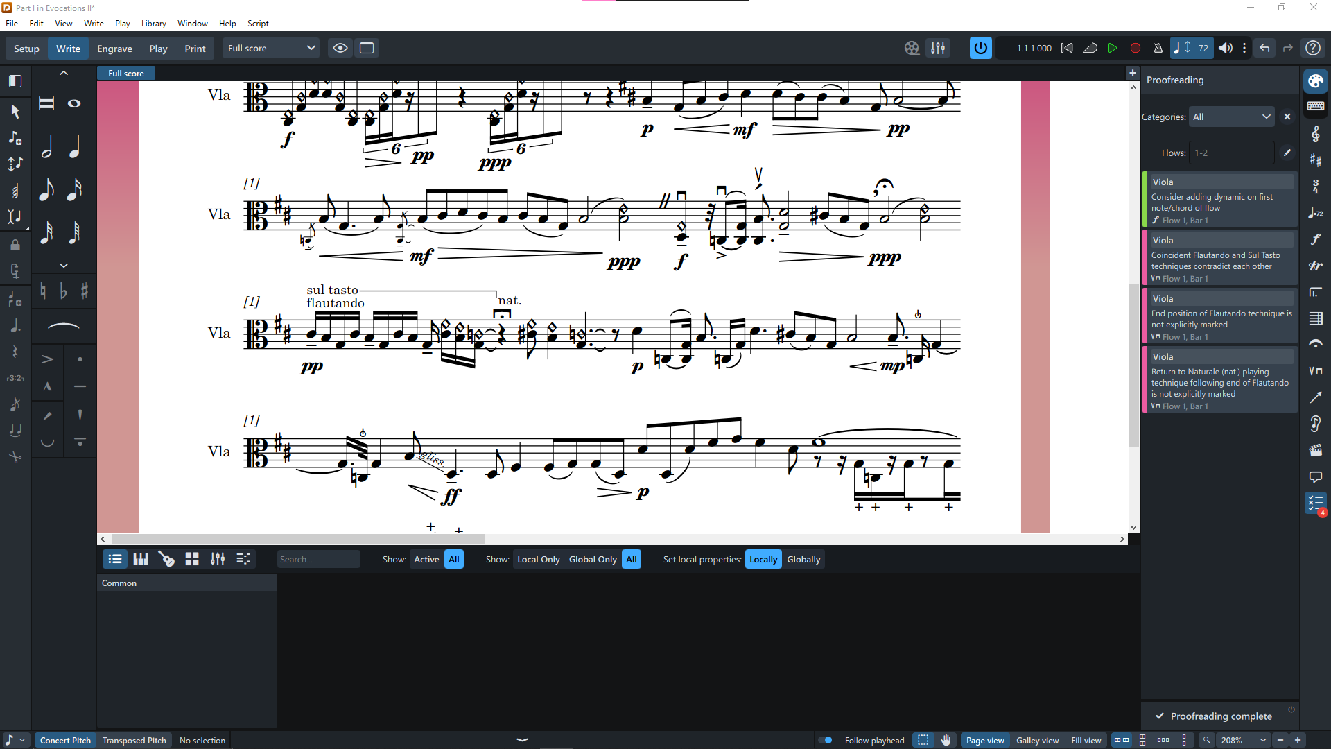The width and height of the screenshot is (1331, 749).
Task: Open the Clefs panel on the right
Action: 1315,133
